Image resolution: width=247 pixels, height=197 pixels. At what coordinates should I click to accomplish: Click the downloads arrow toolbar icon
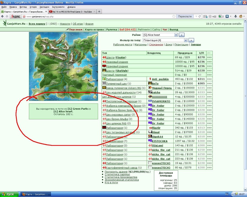tap(236, 16)
